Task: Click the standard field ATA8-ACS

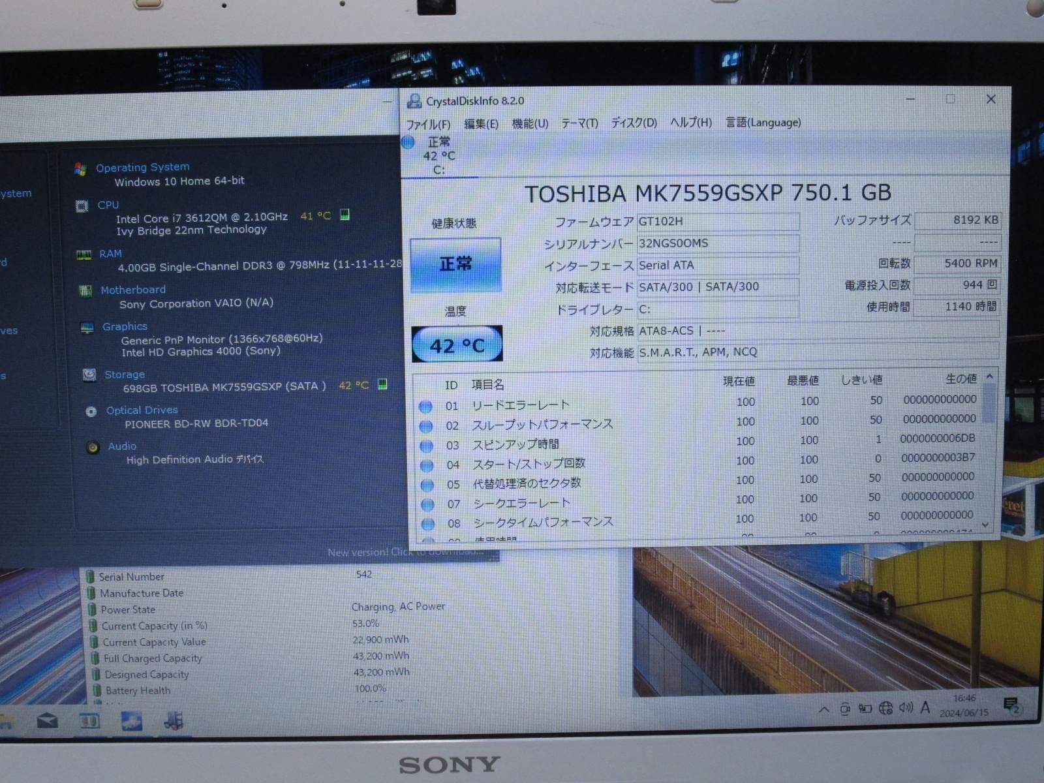Action: pos(818,330)
